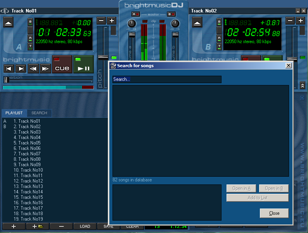Click Add to List button
The height and width of the screenshot is (233, 308).
[x=258, y=198]
